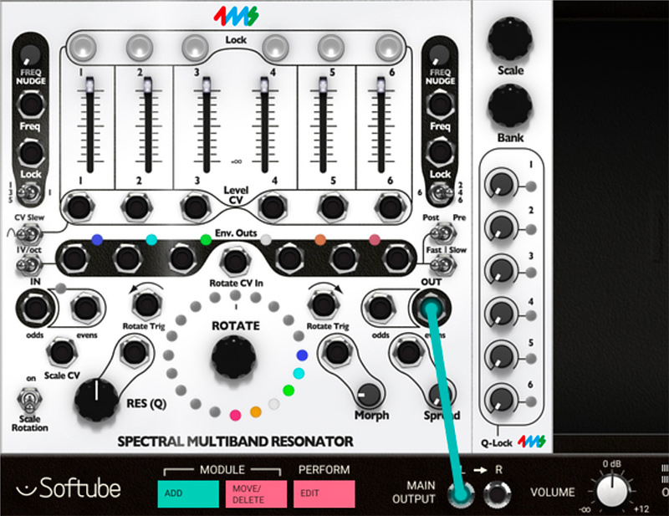Click the Bank knob
Screen dimensions: 669x516
510,105
